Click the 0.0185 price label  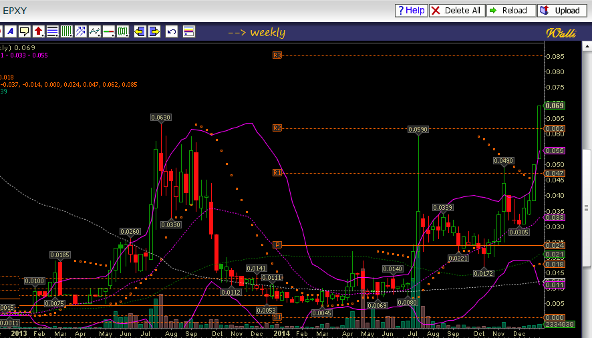point(60,255)
